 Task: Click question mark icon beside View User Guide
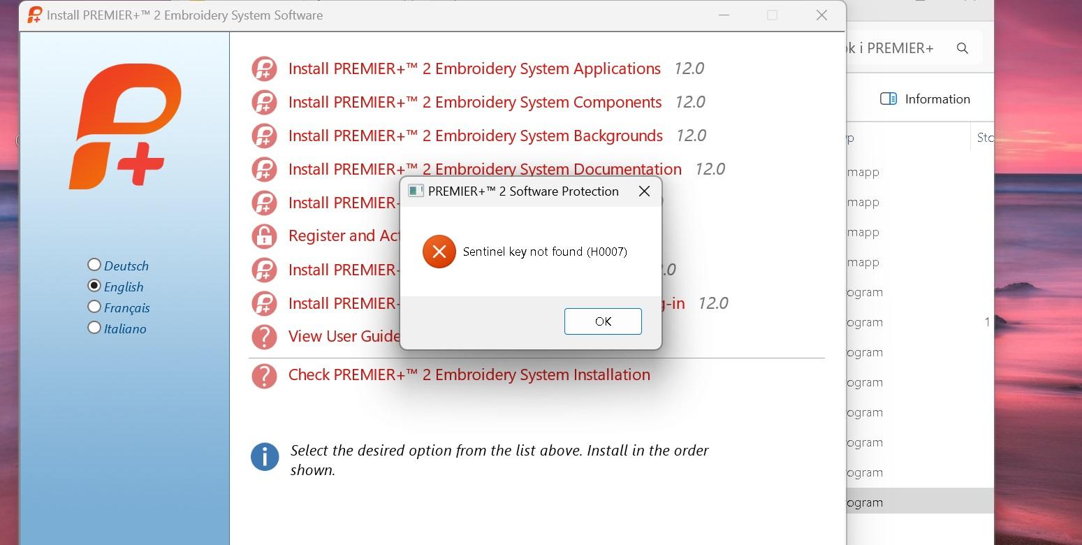(264, 337)
